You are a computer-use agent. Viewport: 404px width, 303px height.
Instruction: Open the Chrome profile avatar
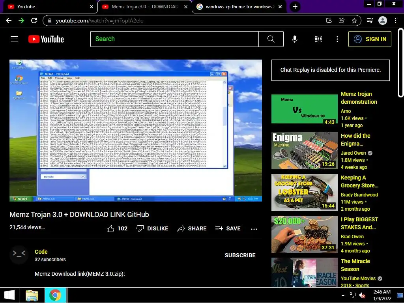(x=383, y=21)
